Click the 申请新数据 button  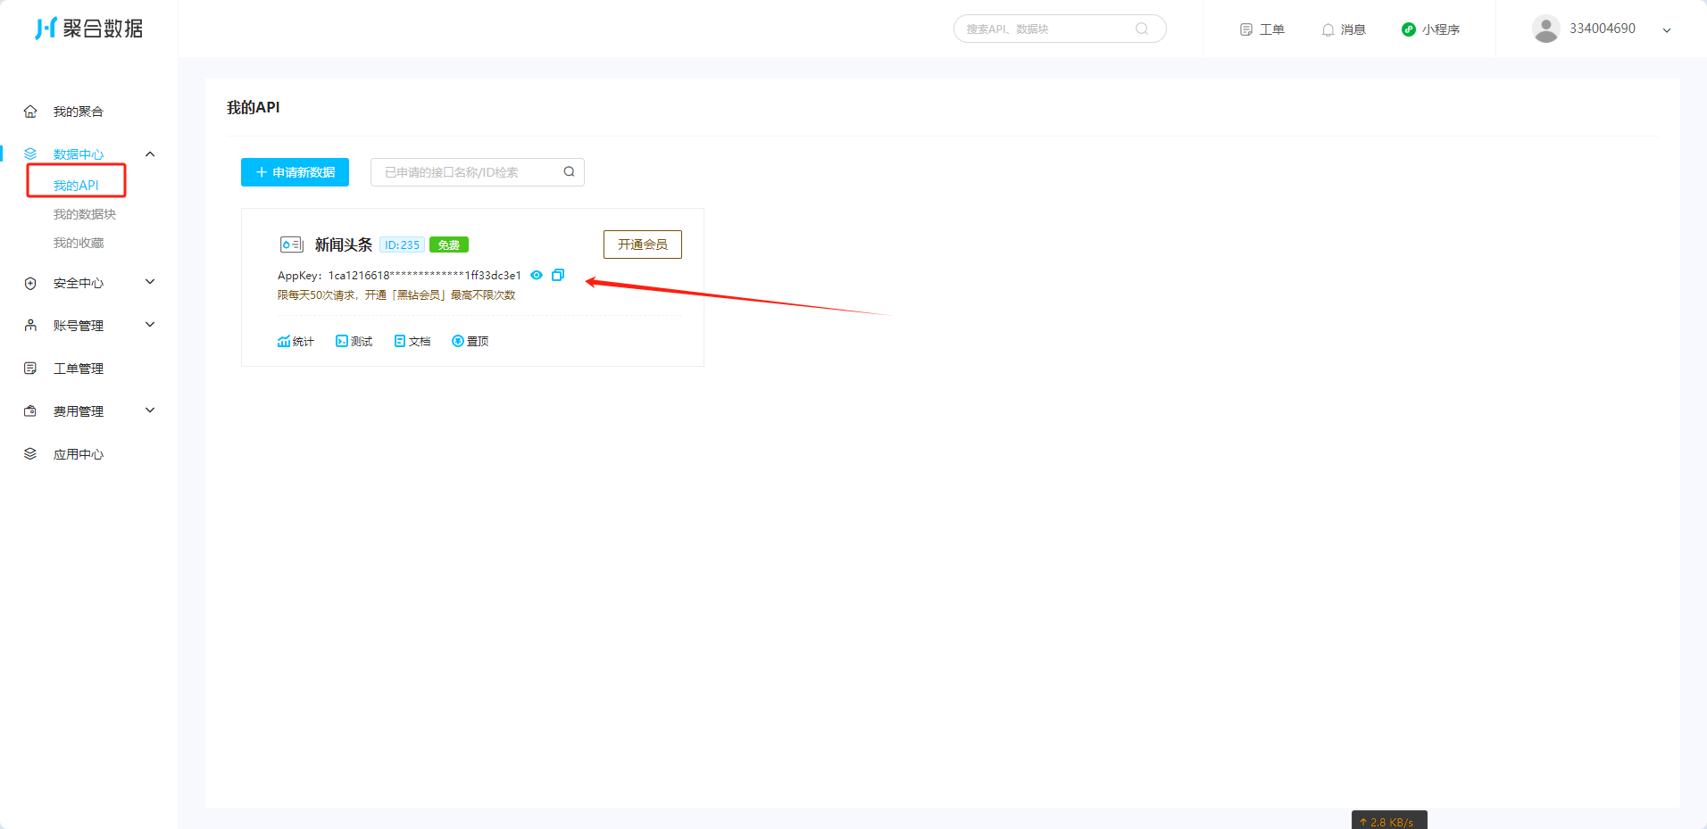295,172
